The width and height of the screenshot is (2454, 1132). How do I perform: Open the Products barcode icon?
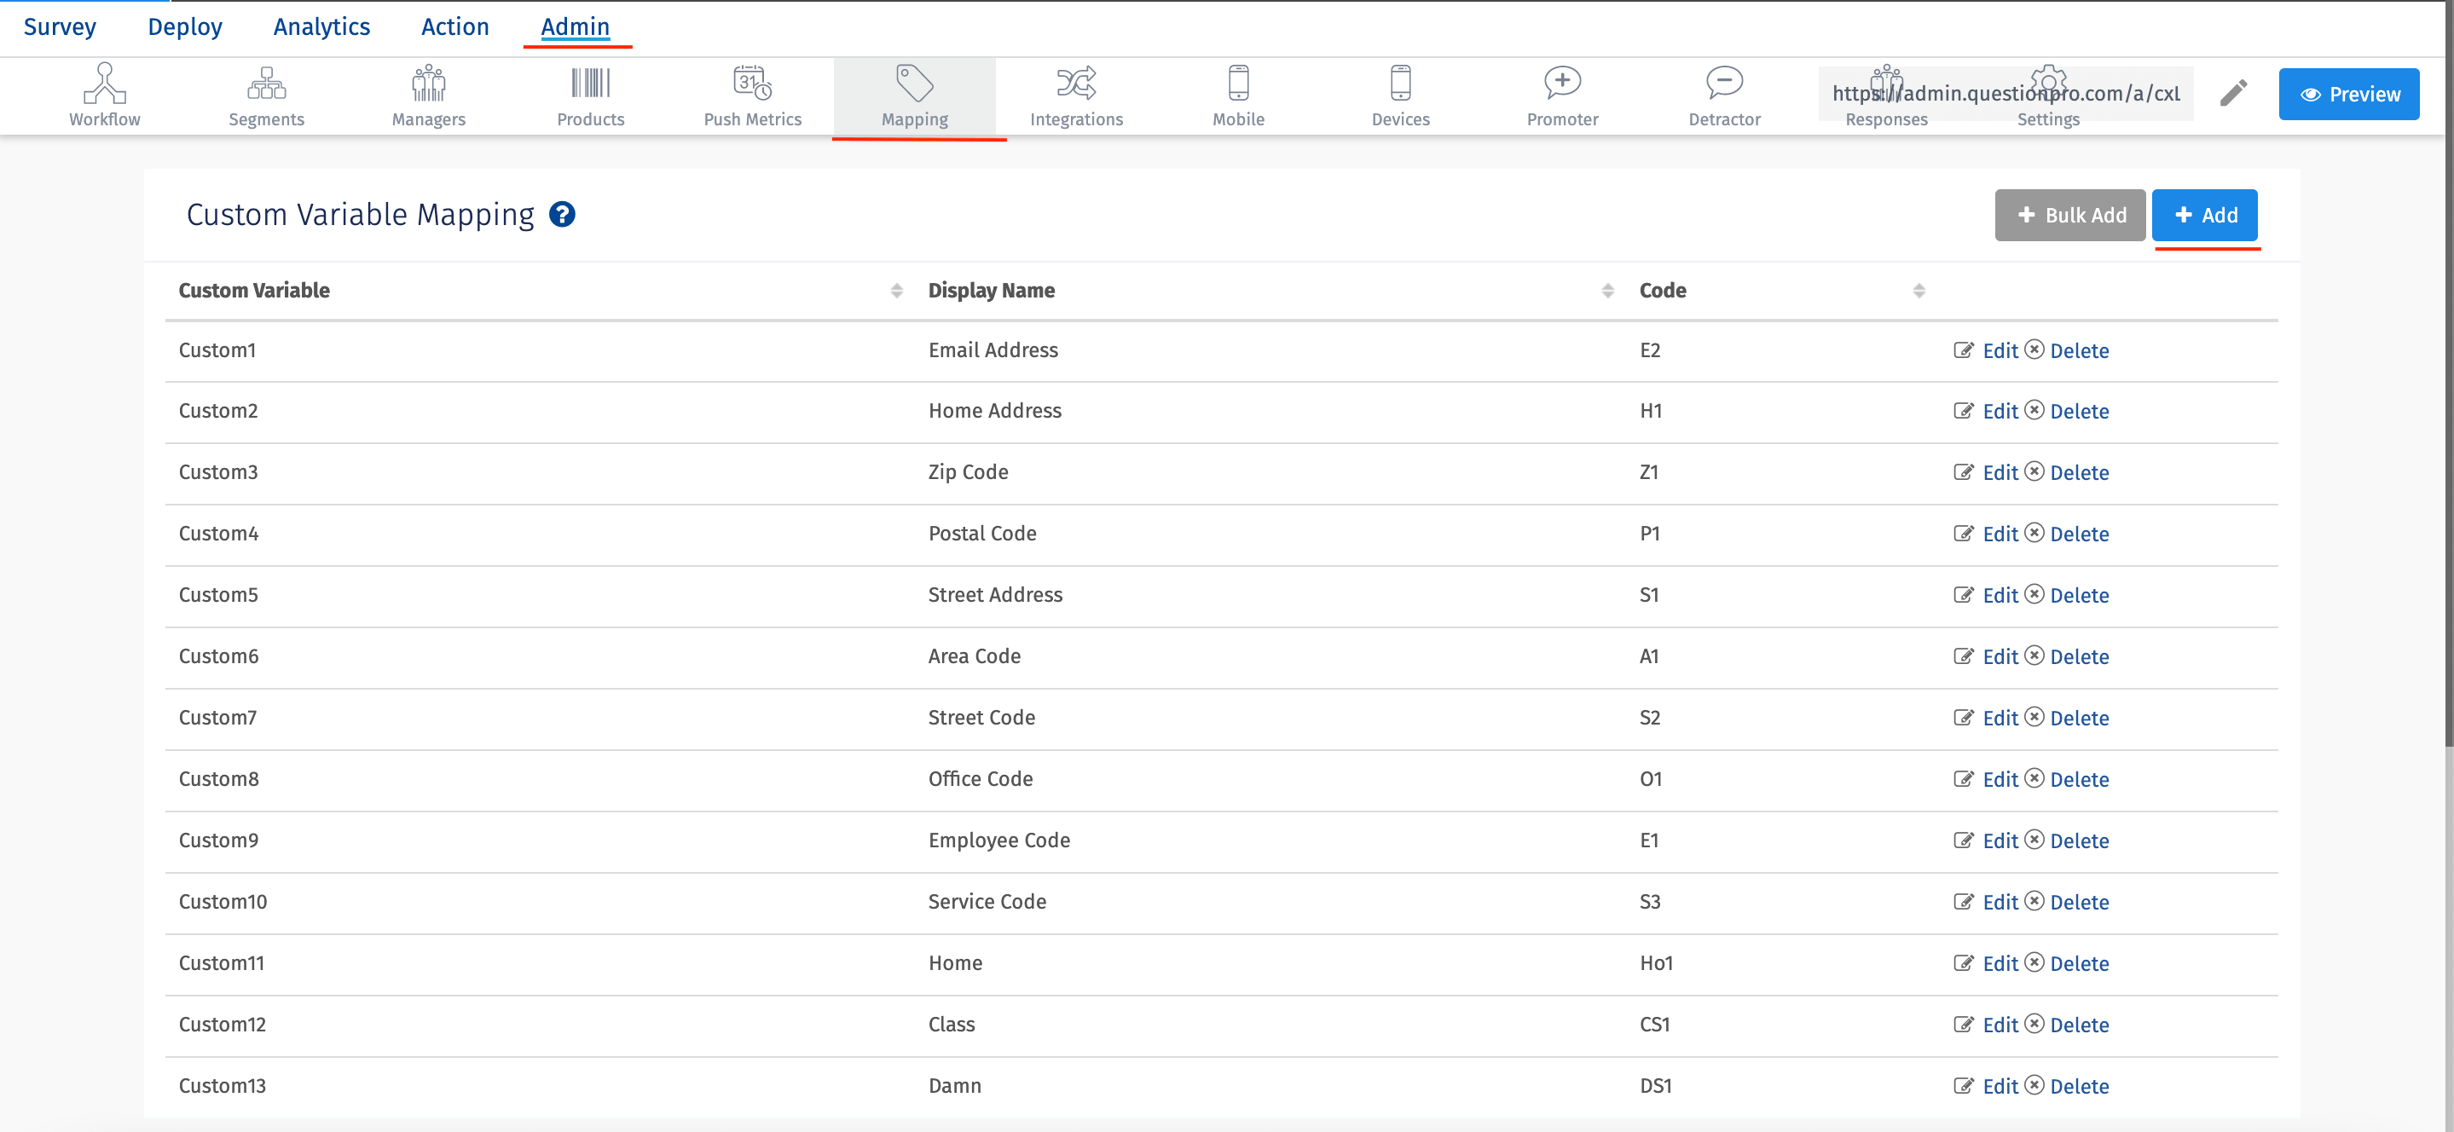591,84
